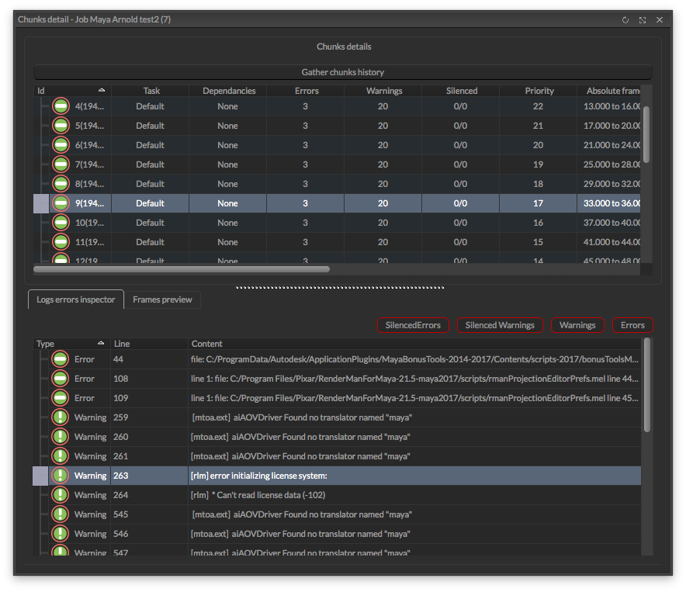The height and width of the screenshot is (592, 686).
Task: Open the Logs errors inspector tab
Action: pyautogui.click(x=76, y=299)
